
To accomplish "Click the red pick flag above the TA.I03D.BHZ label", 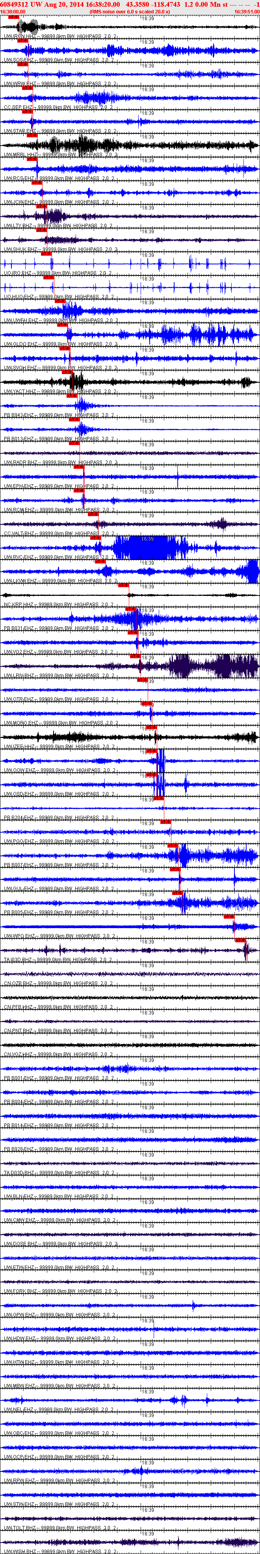I will point(241,940).
